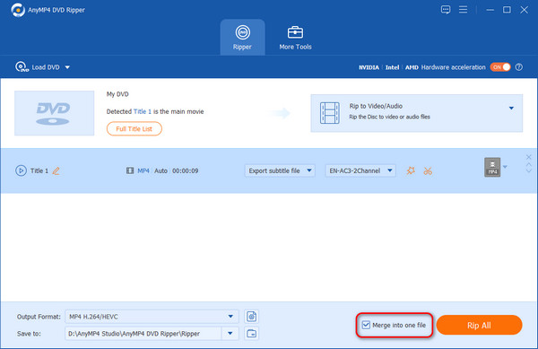Expand the arrow beside the MP4 profile icon

pyautogui.click(x=505, y=167)
